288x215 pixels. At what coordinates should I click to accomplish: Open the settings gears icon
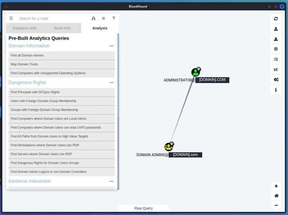click(276, 80)
